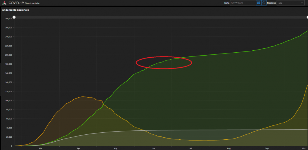This screenshot has height=150, width=308.
Task: Click the Jun label on time axis
Action: pyautogui.click(x=153, y=148)
